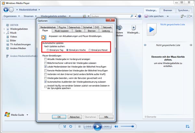Screen dimensions: 195x133
Task: Click the search magnifier icon
Action: pos(132,16)
